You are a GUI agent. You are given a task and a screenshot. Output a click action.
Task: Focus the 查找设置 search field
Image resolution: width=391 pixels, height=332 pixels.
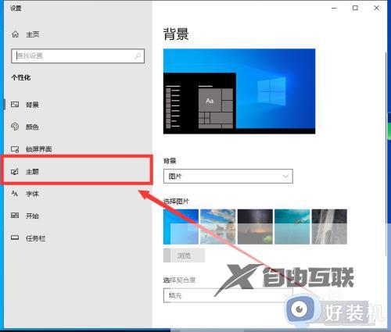pos(77,55)
